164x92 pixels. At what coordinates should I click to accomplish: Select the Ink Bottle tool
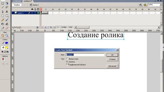(x=3, y=24)
